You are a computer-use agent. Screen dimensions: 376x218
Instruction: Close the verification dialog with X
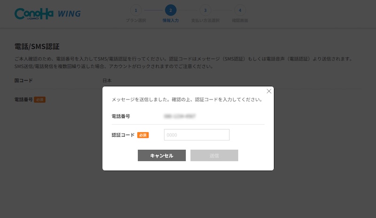269,91
